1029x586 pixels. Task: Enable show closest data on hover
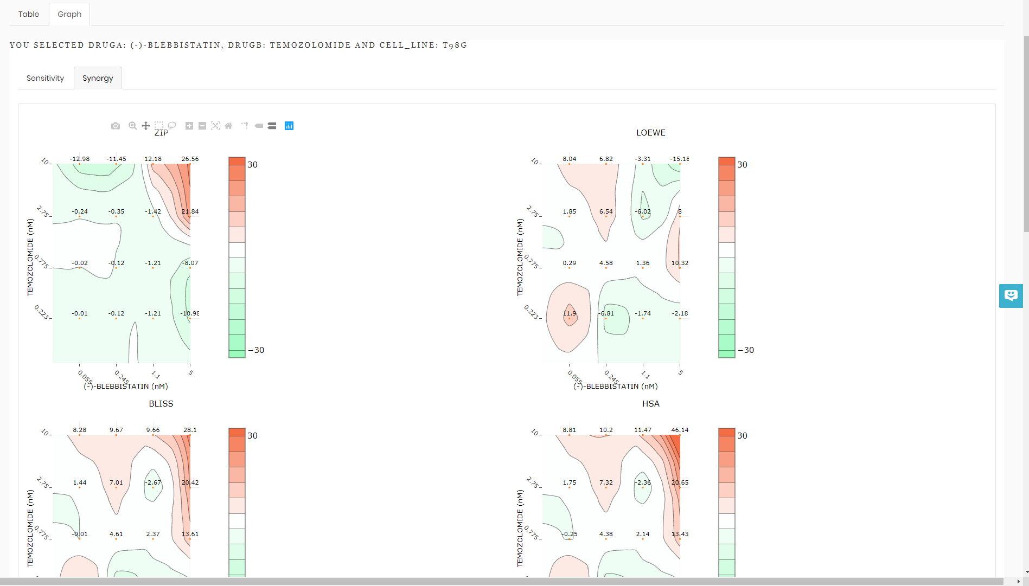(259, 126)
